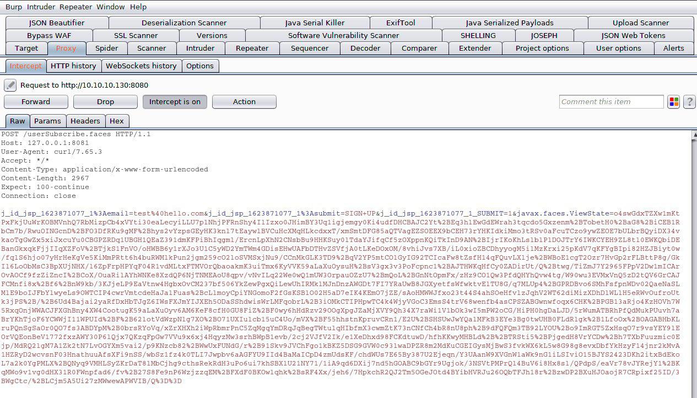Select the Proxy tab

pos(66,48)
